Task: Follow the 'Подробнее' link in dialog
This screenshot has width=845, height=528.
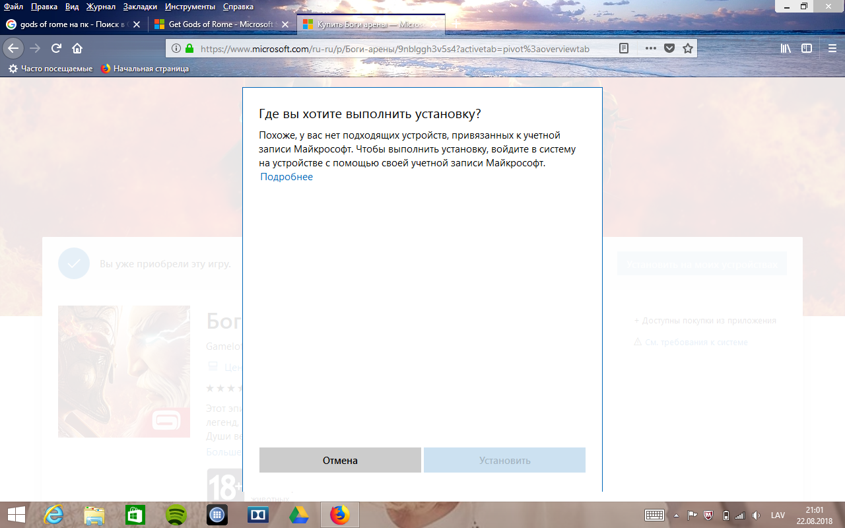Action: click(287, 177)
